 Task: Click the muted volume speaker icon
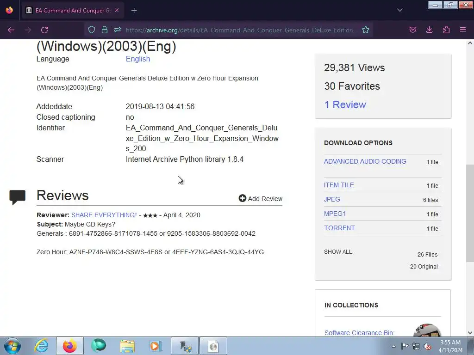click(x=427, y=346)
